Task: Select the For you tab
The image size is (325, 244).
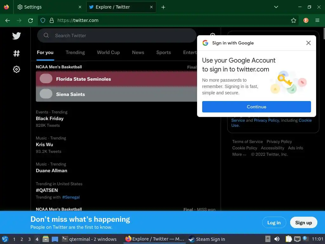Action: (x=45, y=52)
